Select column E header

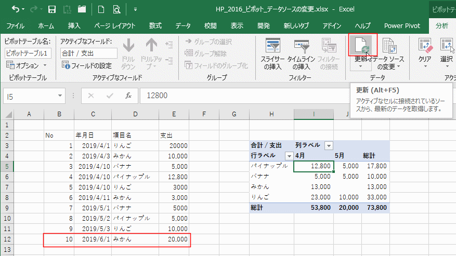(x=174, y=114)
